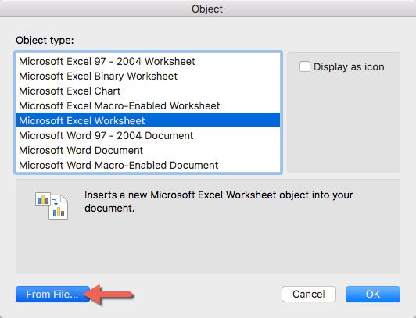Screen dimensions: 416x318
Task: Click the 'Object type:' label
Action: pyautogui.click(x=45, y=41)
